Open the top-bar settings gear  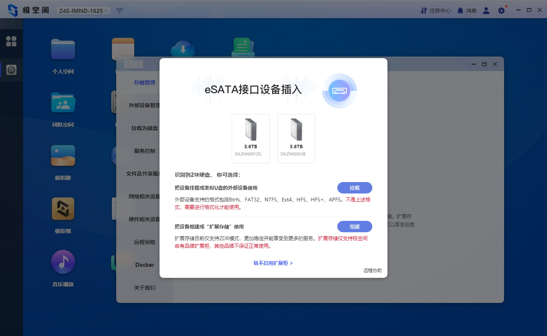pos(502,11)
